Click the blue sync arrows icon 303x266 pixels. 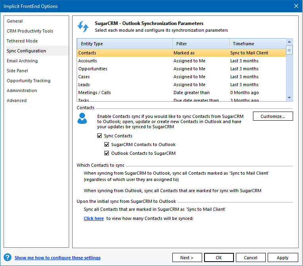(x=83, y=27)
